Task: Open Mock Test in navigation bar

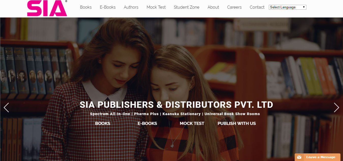Action: (156, 7)
